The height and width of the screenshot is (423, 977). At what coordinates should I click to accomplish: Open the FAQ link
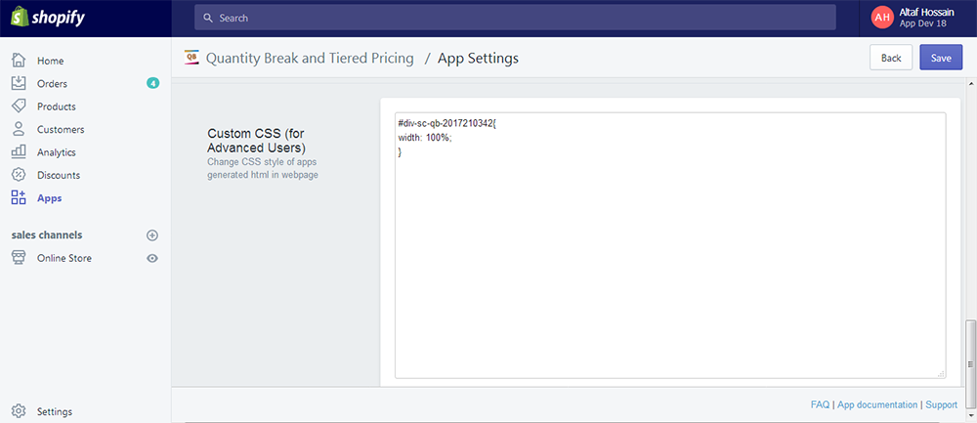point(820,404)
